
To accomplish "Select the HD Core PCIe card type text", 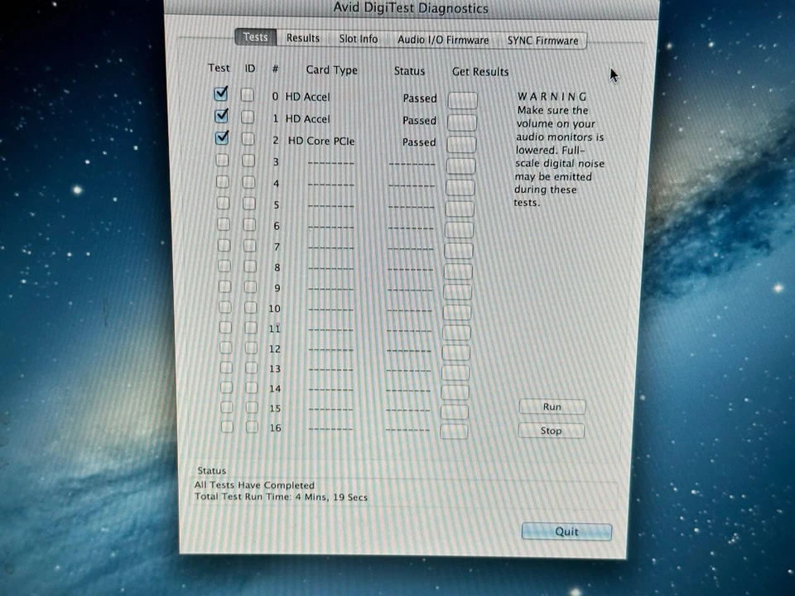I will [321, 141].
